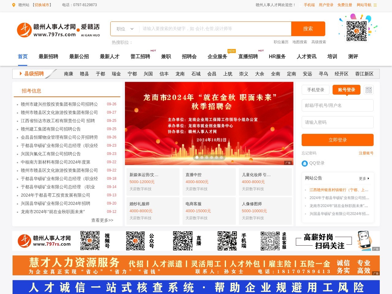Open the 最新招聘 nav item
Viewport: 392px width, 294px height.
pos(48,56)
